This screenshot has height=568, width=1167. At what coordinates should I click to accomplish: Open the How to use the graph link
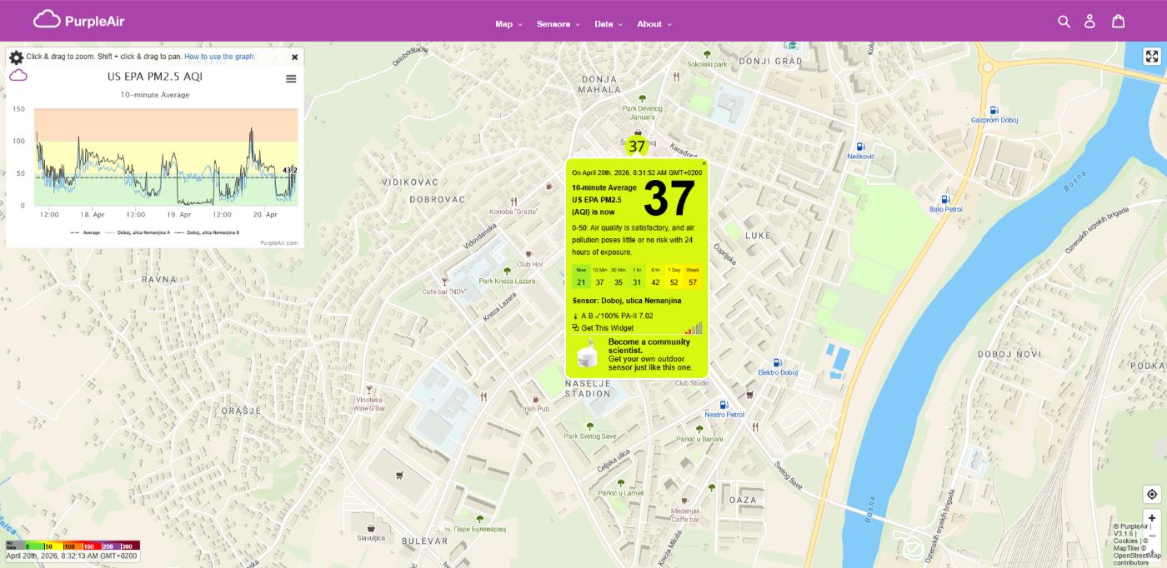(x=218, y=57)
